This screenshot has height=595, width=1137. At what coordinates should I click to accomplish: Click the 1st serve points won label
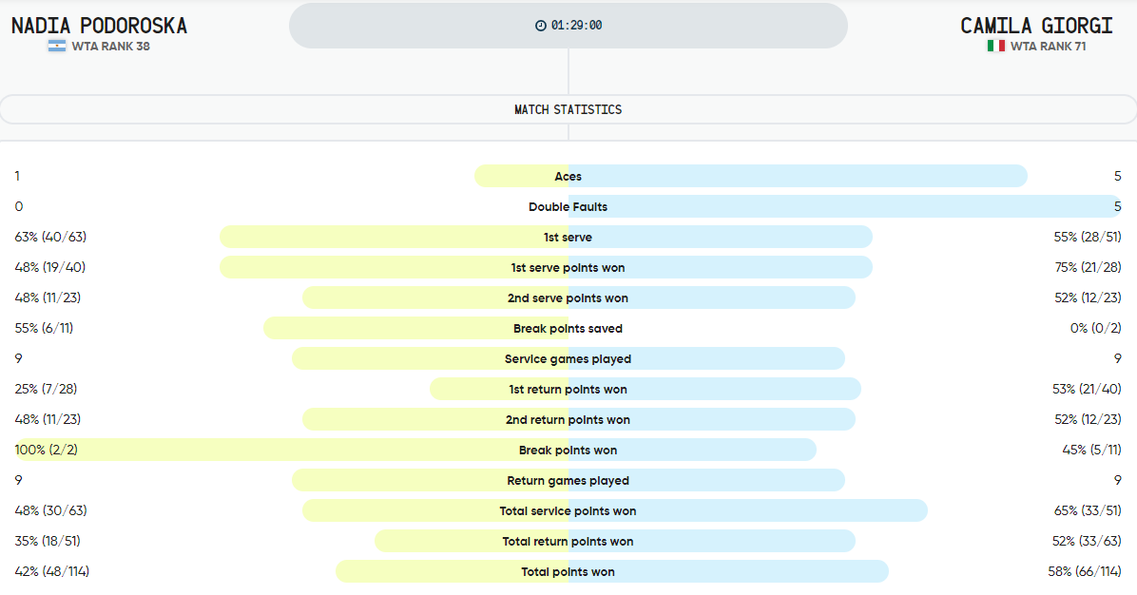click(x=568, y=267)
